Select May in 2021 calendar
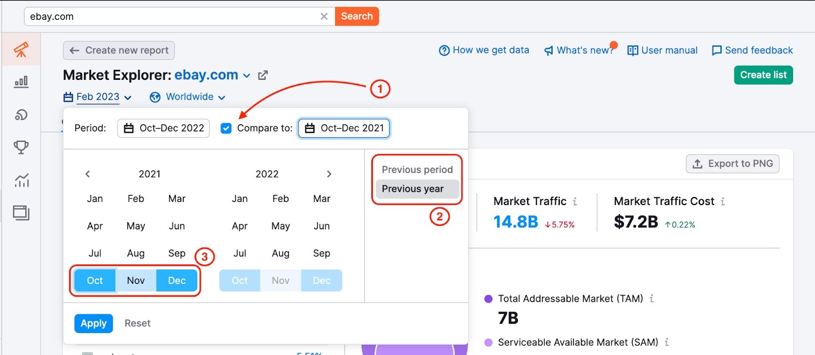The image size is (815, 355). pyautogui.click(x=136, y=226)
